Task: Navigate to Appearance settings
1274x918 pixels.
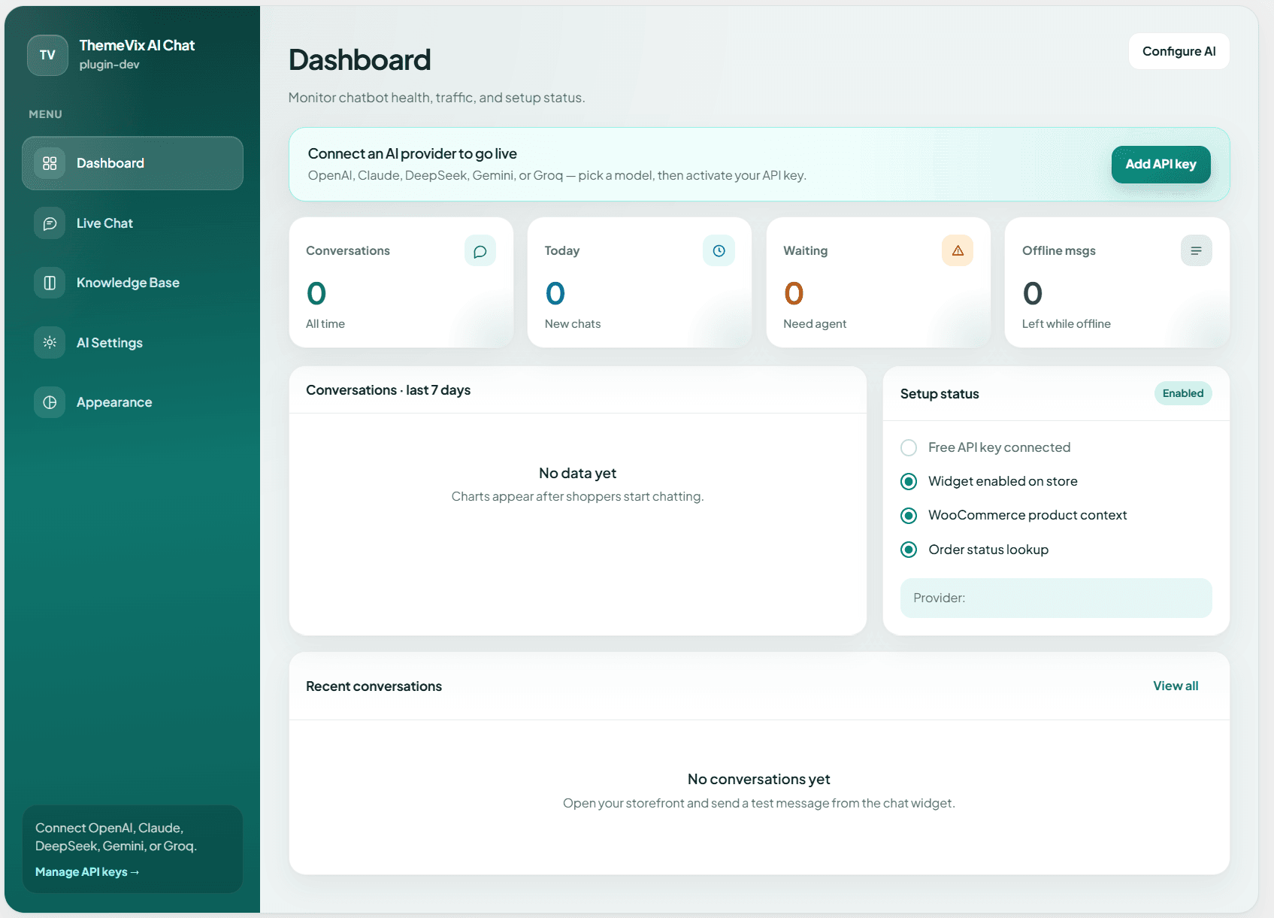Action: click(132, 402)
